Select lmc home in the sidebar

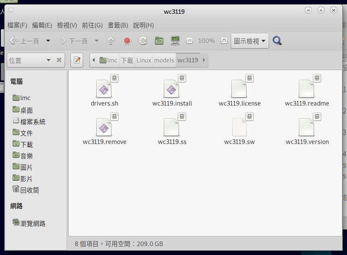coord(21,98)
